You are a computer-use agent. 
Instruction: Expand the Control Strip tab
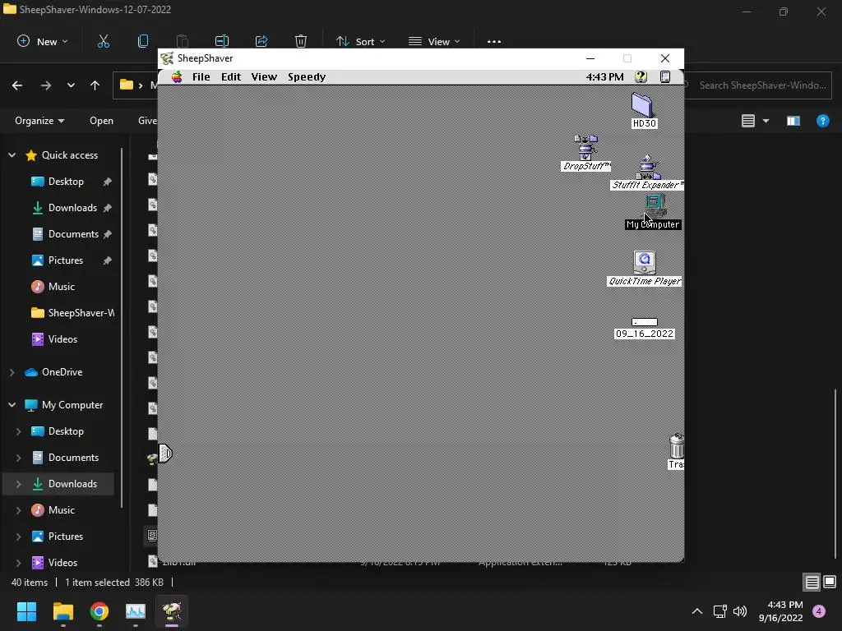[165, 454]
